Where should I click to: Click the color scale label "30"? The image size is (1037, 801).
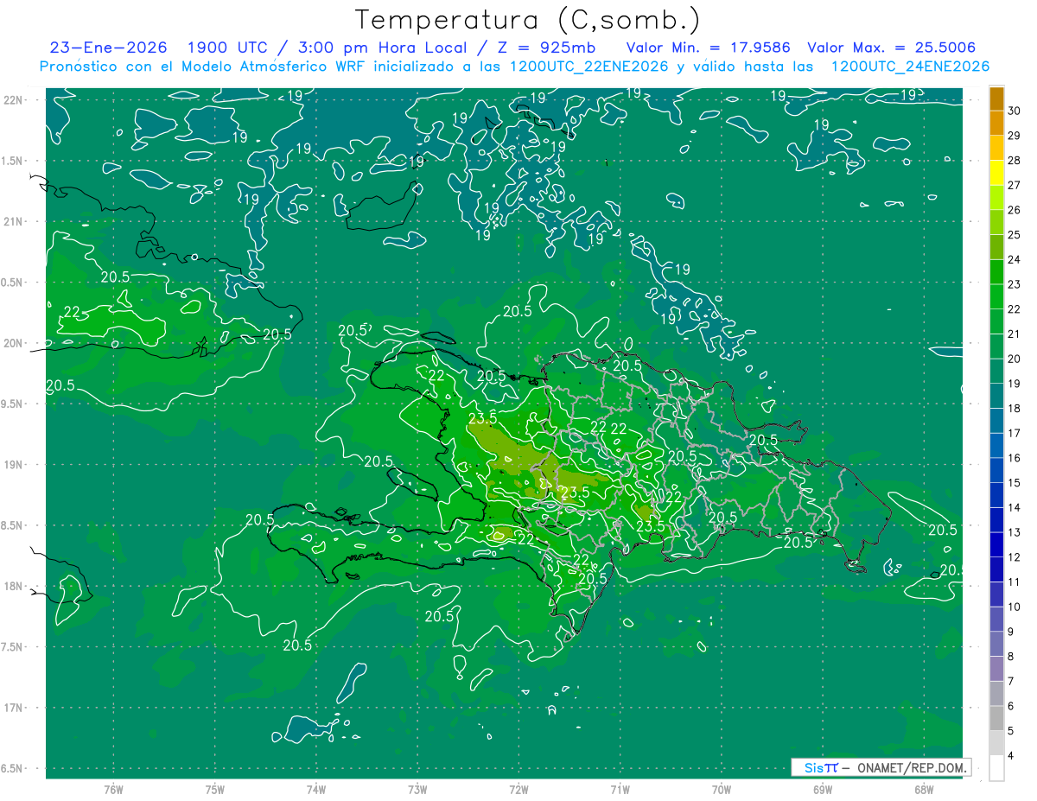point(1015,111)
